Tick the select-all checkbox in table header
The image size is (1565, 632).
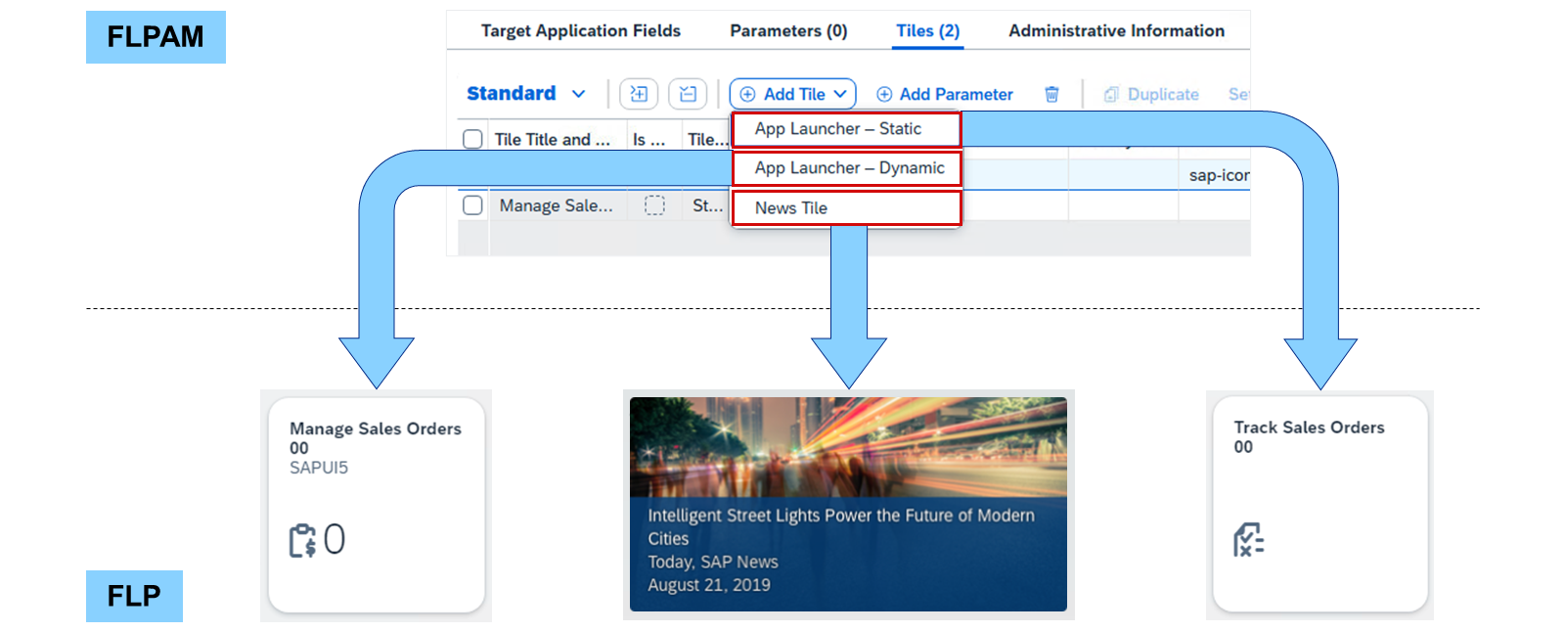point(472,139)
